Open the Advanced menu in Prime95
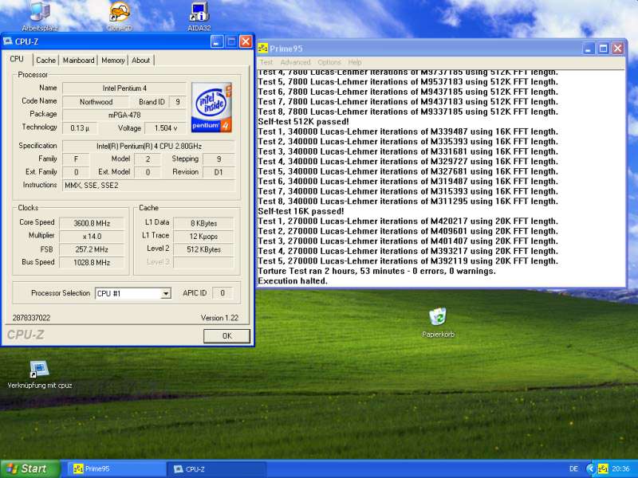 295,62
